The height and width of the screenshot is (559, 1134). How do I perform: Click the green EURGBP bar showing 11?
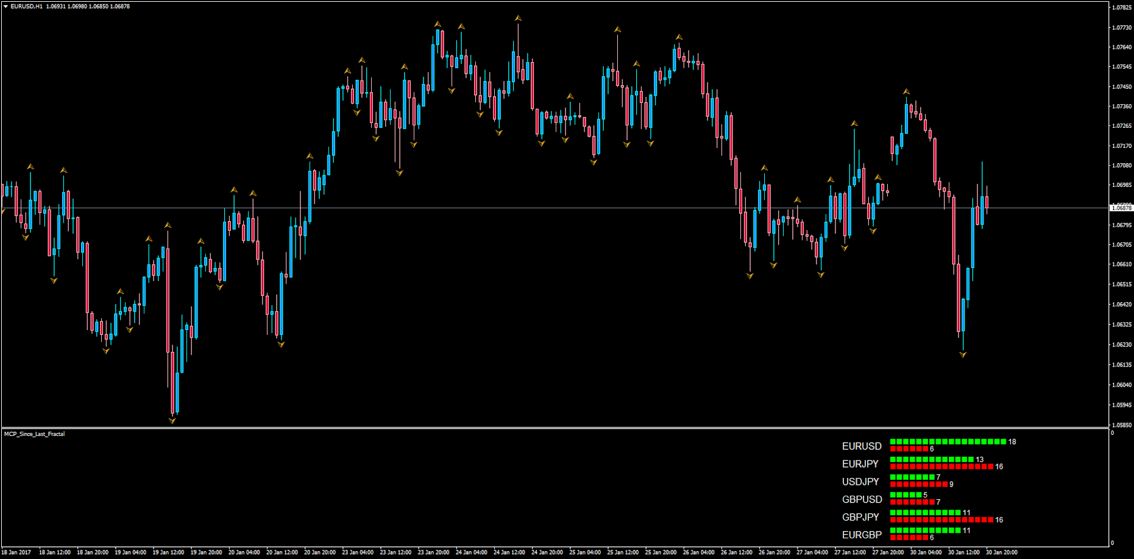click(926, 530)
